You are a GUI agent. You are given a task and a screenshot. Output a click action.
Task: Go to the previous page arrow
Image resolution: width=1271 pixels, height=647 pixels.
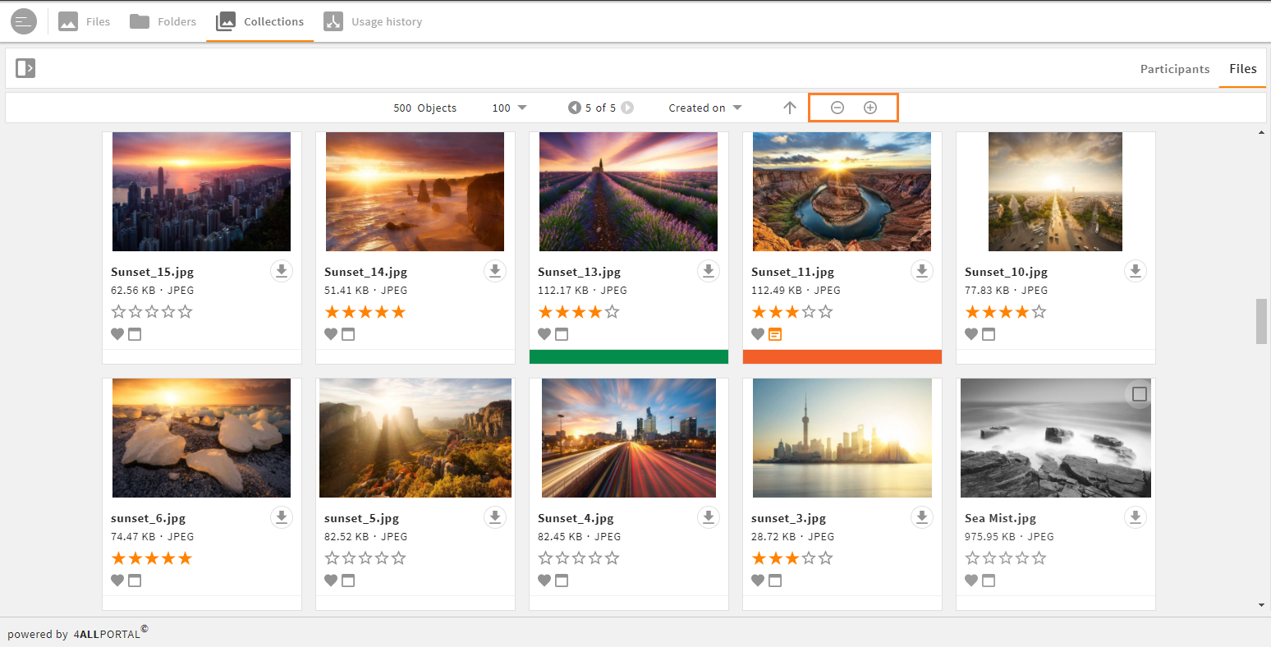tap(575, 108)
